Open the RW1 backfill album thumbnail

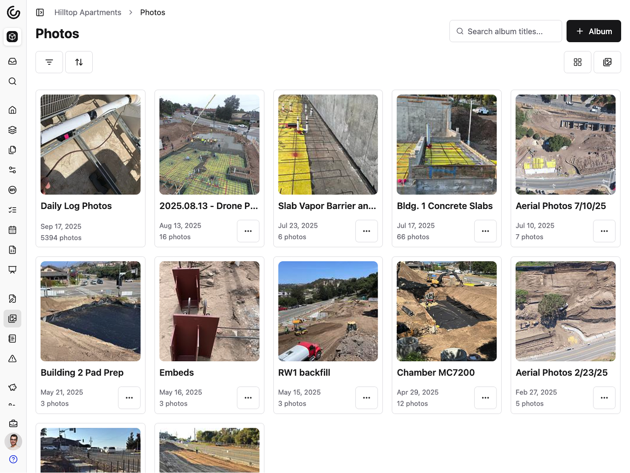[x=328, y=311]
